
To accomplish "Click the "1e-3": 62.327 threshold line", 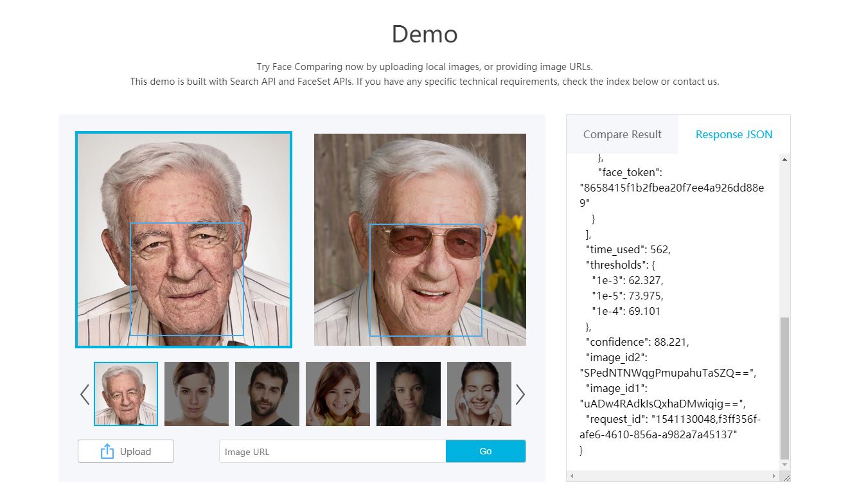I will click(x=627, y=280).
